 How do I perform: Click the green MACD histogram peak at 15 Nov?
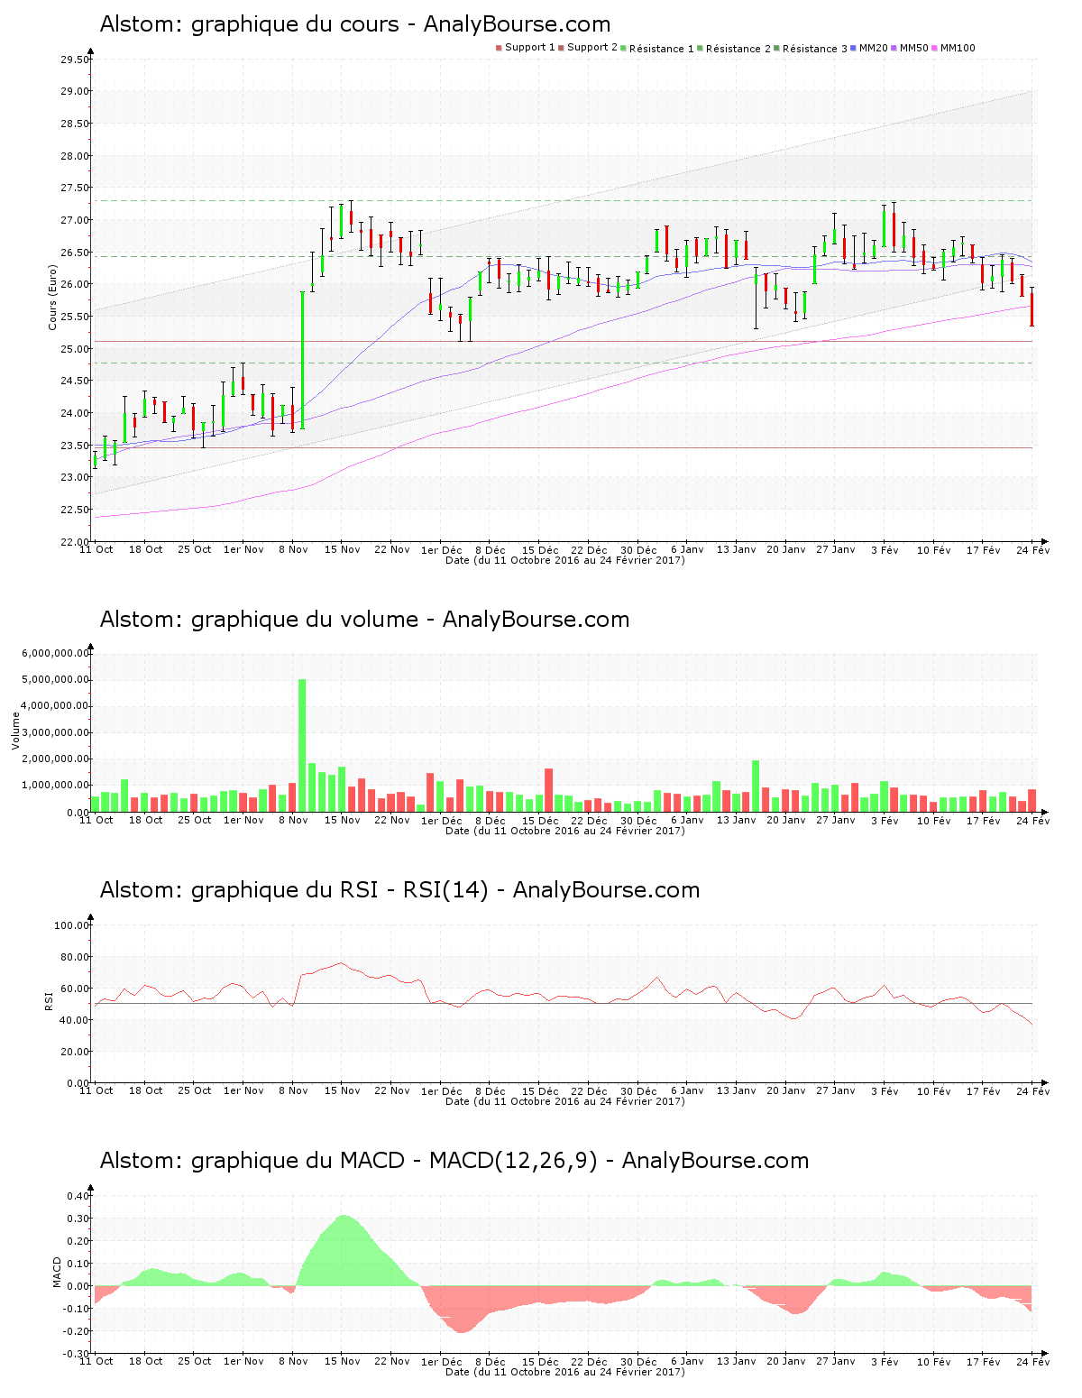pyautogui.click(x=342, y=1250)
